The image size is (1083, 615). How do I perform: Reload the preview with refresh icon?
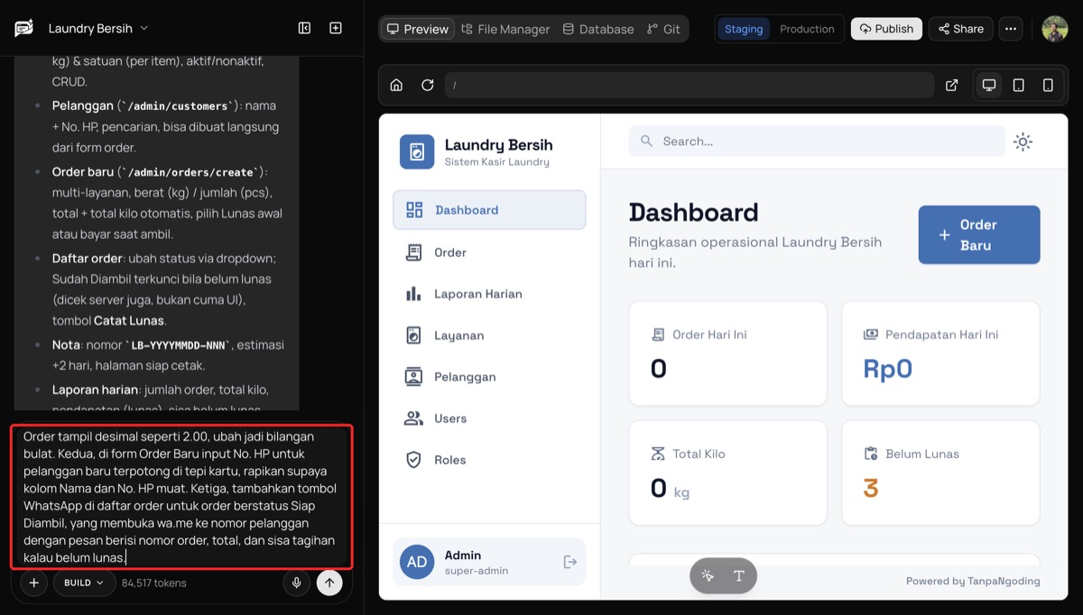tap(428, 85)
